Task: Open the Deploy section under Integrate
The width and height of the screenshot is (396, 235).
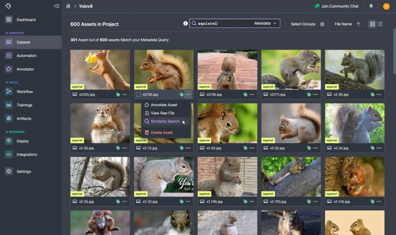Action: coord(23,141)
